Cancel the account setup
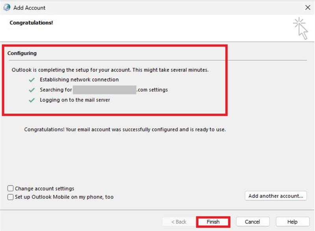This screenshot has width=315, height=231. coord(252,222)
